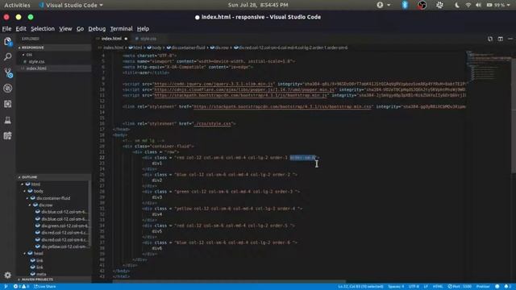Open the Extensions view in activity bar
This screenshot has height=290, width=516.
pyautogui.click(x=7, y=104)
